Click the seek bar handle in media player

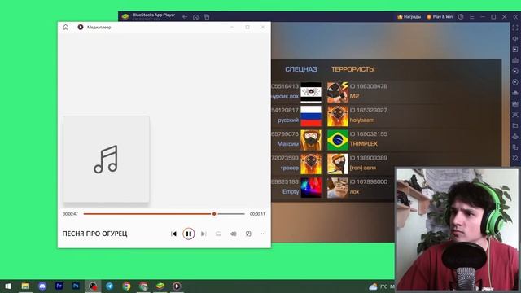[214, 214]
